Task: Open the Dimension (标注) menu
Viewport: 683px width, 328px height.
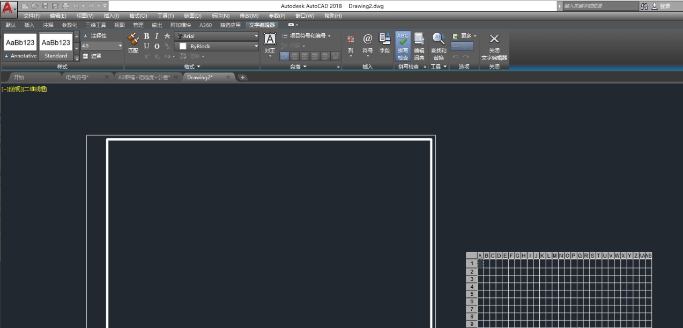Action: (x=220, y=16)
